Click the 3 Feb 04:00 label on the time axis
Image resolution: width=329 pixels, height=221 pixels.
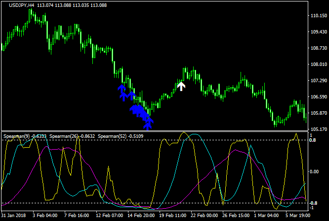(44, 216)
